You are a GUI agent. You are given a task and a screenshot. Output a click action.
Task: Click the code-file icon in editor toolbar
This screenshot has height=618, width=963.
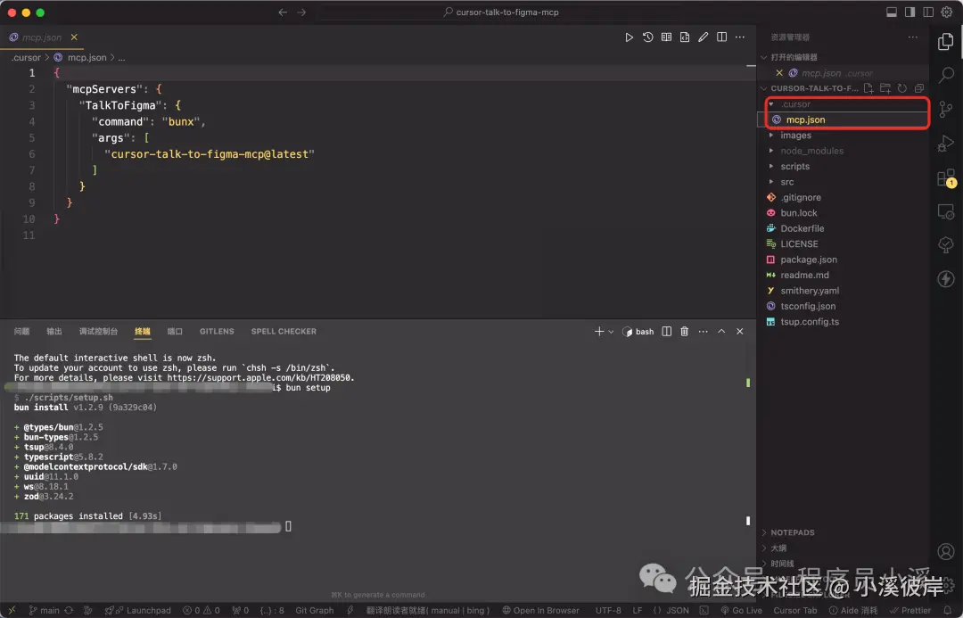coord(685,37)
